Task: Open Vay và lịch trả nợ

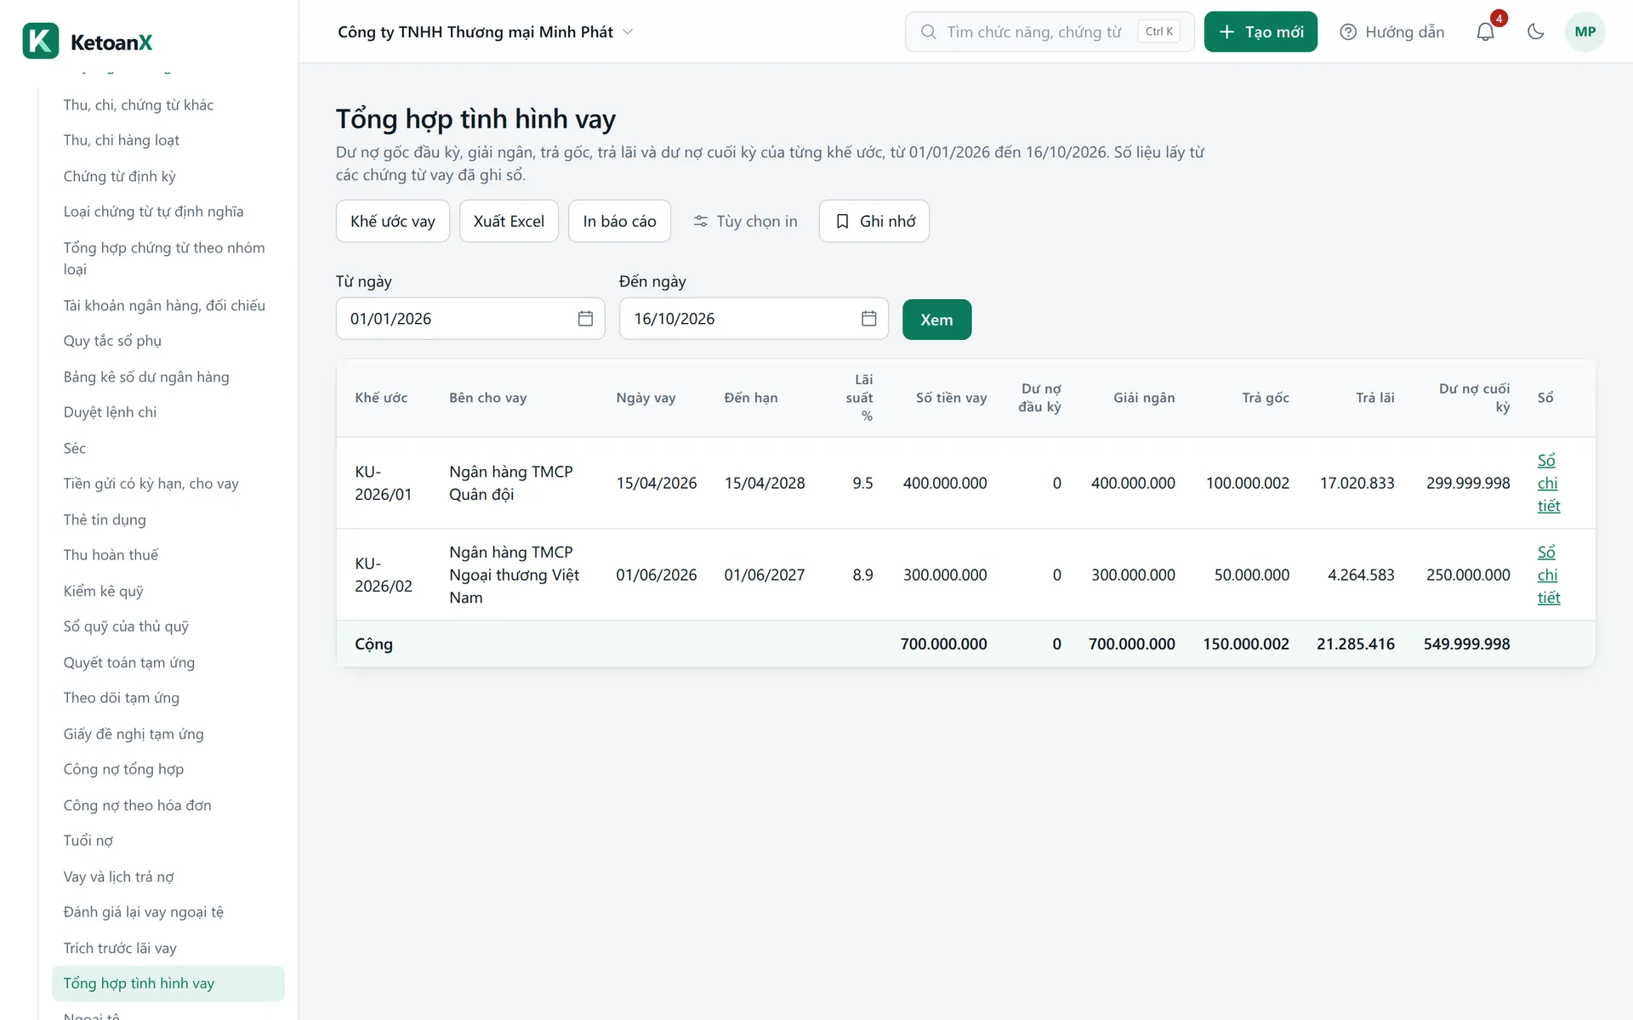Action: [118, 876]
